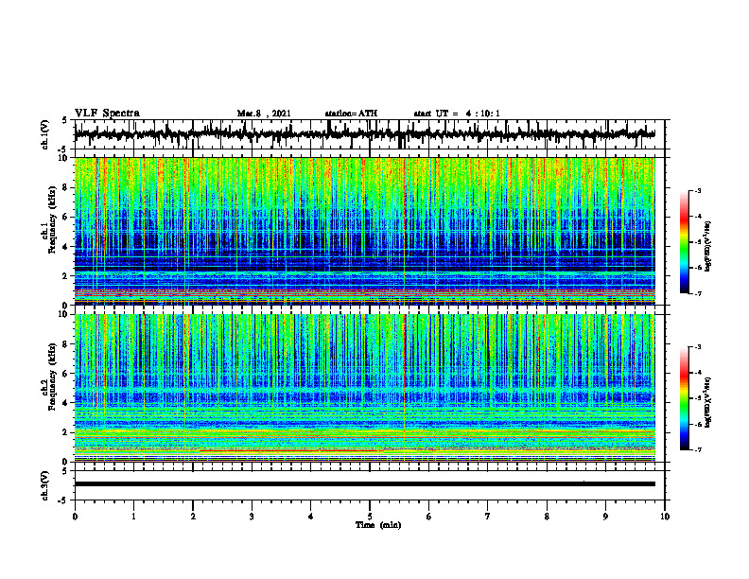Click time axis tick label "1"

pyautogui.click(x=133, y=517)
